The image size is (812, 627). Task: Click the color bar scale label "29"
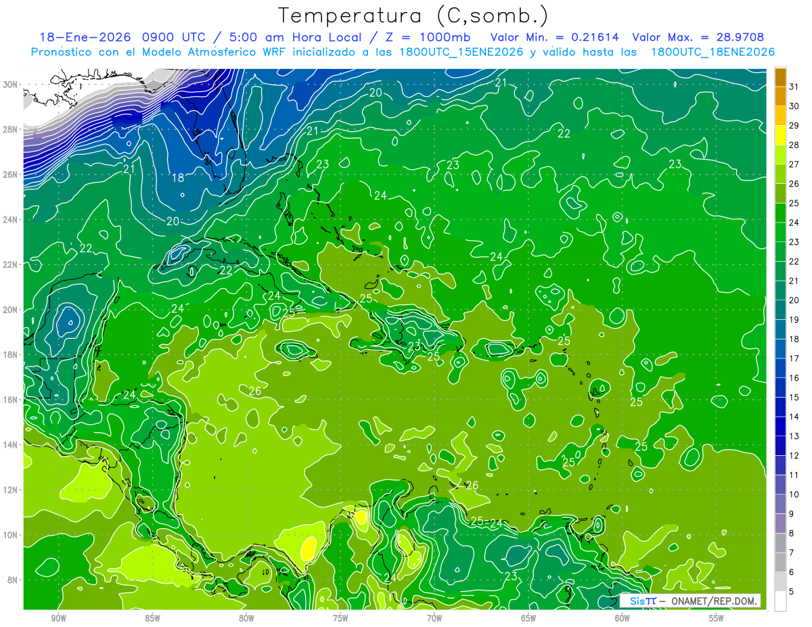pyautogui.click(x=794, y=126)
